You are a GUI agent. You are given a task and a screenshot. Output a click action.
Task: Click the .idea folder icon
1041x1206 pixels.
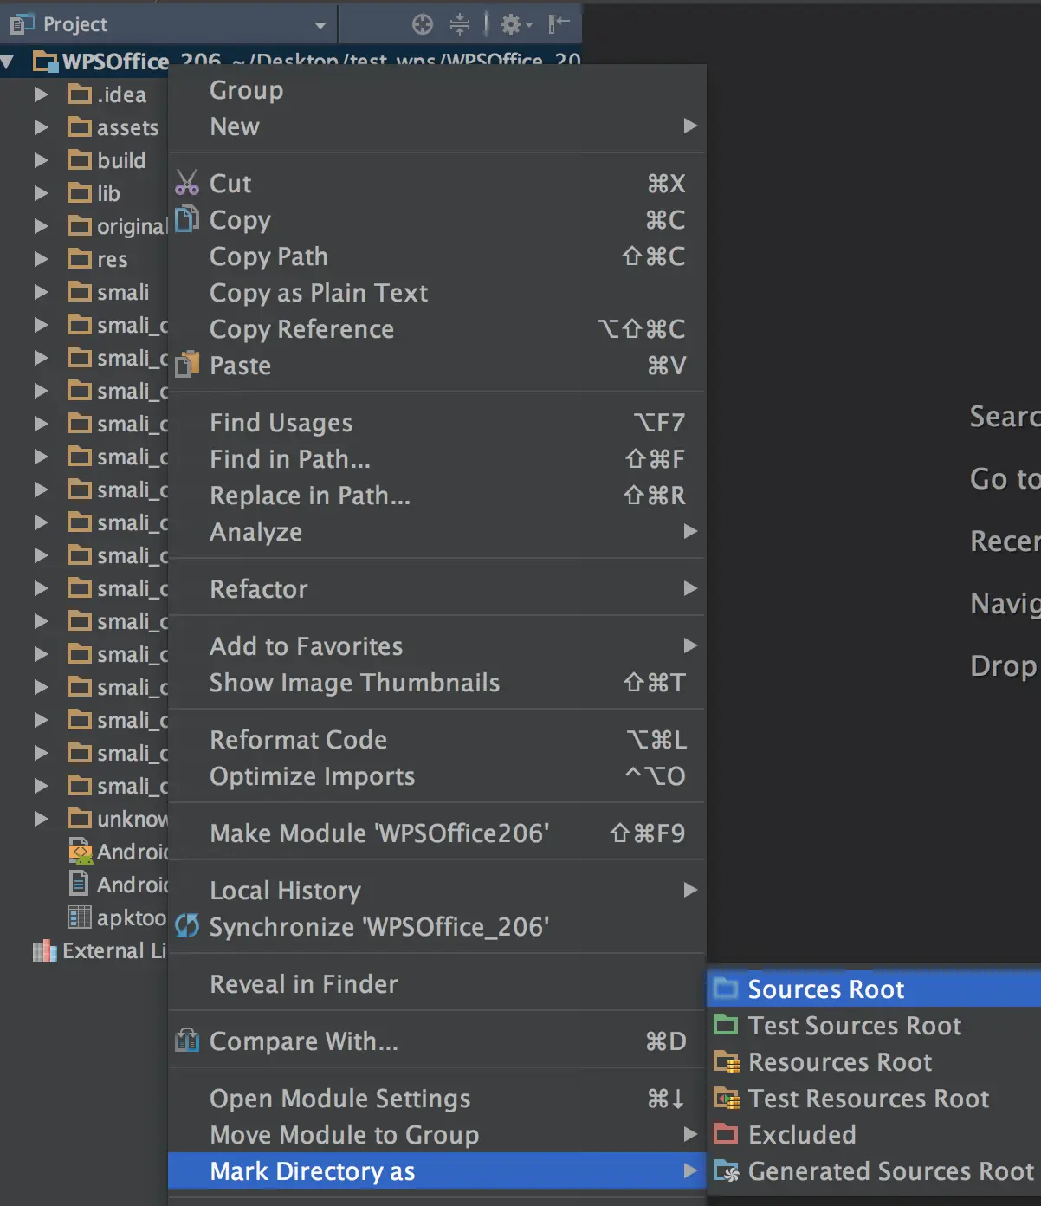(x=80, y=94)
